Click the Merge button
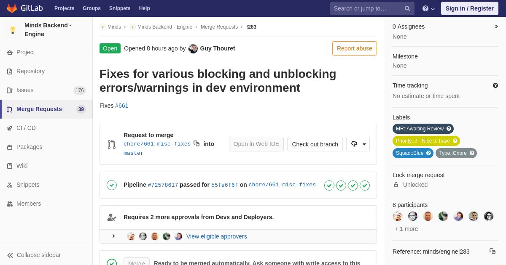The height and width of the screenshot is (265, 506). tap(137, 262)
